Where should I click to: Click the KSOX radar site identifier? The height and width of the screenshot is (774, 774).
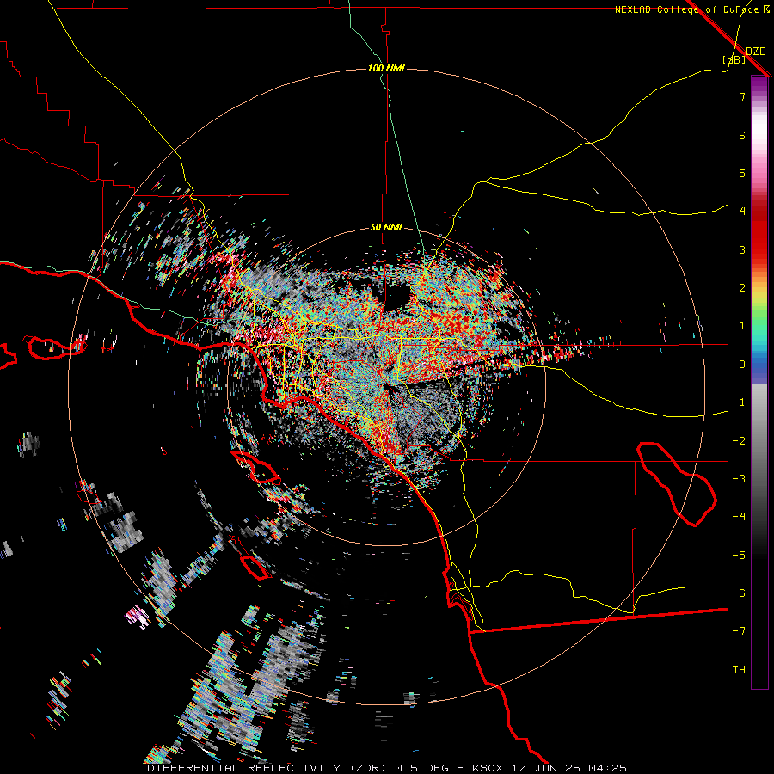(488, 768)
